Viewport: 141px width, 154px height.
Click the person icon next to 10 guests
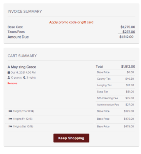9,77
